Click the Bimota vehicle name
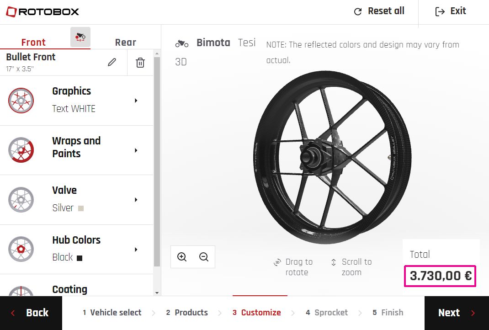The image size is (489, 330). tap(213, 43)
